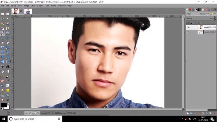This screenshot has width=217, height=122.
Task: Select the Gradient tool
Action: [x=8, y=72]
